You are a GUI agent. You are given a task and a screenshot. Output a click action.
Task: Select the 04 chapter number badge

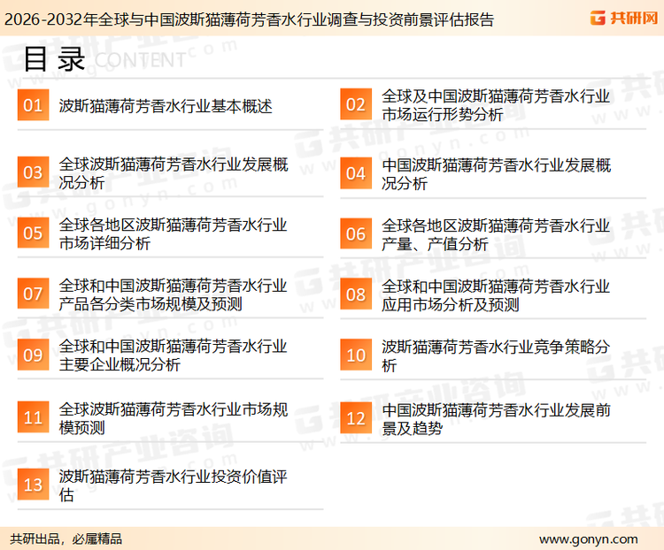coord(355,173)
